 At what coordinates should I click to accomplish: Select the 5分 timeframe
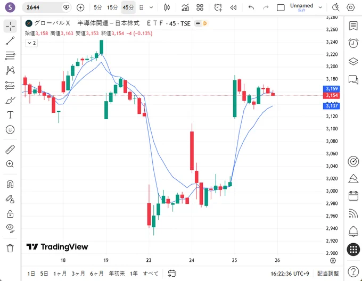98,7
